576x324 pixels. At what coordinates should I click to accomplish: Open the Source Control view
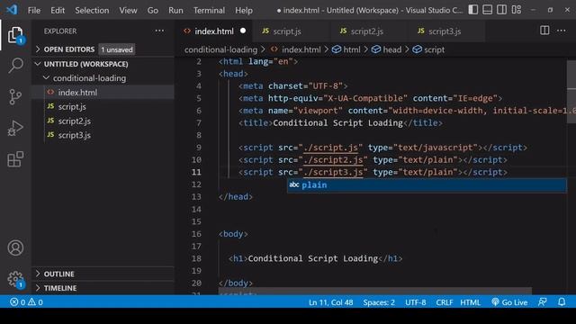pyautogui.click(x=15, y=97)
